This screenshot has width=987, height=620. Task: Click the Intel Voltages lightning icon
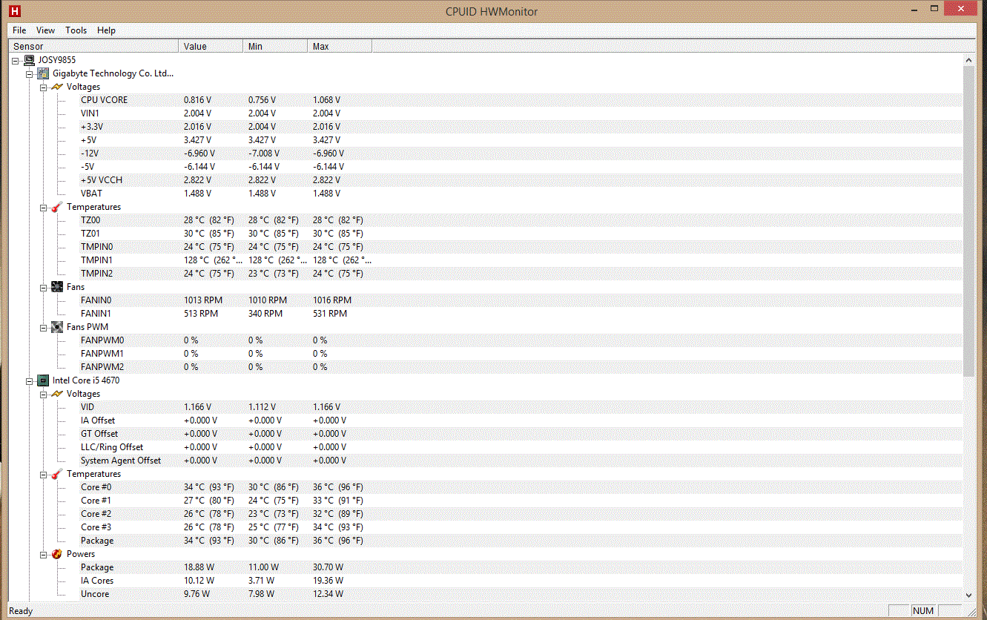(57, 394)
